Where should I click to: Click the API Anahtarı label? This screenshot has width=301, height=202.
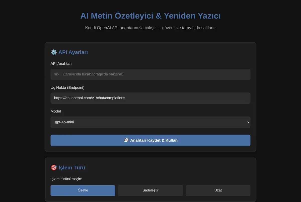coord(61,64)
